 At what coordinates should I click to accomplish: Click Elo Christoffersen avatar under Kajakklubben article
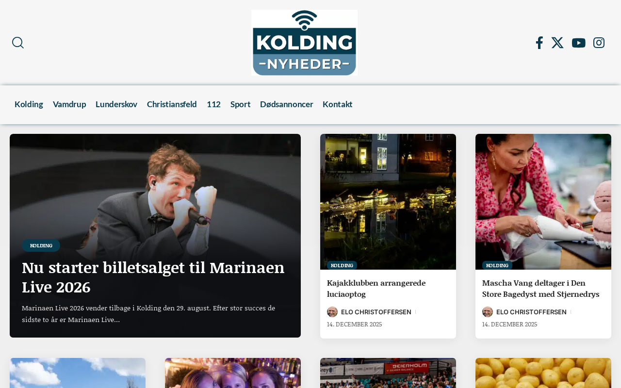click(x=332, y=312)
